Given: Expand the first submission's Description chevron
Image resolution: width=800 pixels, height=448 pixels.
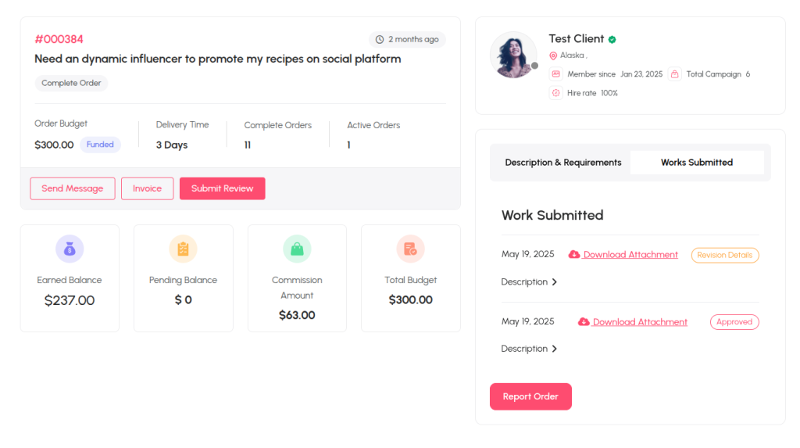Looking at the screenshot, I should tap(555, 282).
